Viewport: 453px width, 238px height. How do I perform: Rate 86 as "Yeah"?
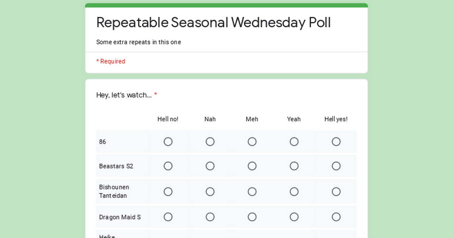(x=294, y=142)
